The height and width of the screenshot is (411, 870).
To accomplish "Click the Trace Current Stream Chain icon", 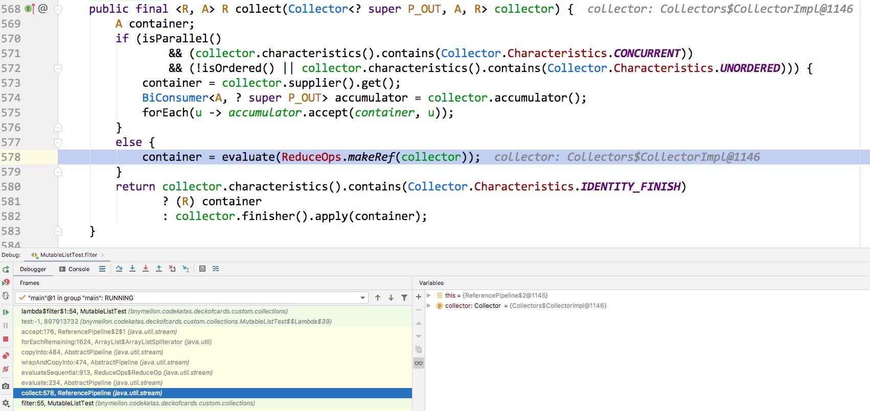I will tap(216, 269).
